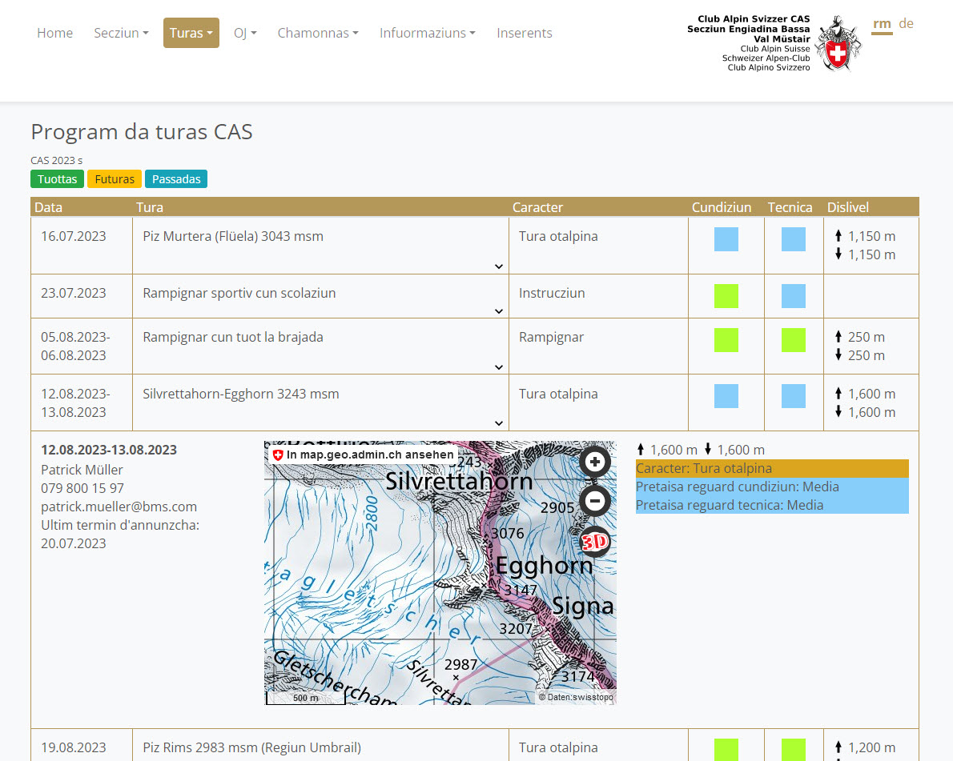Switch the map to 3D view
The image size is (953, 761).
594,542
